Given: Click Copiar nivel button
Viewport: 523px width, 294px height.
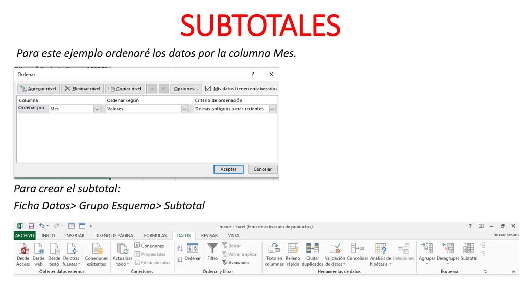Looking at the screenshot, I should point(125,89).
